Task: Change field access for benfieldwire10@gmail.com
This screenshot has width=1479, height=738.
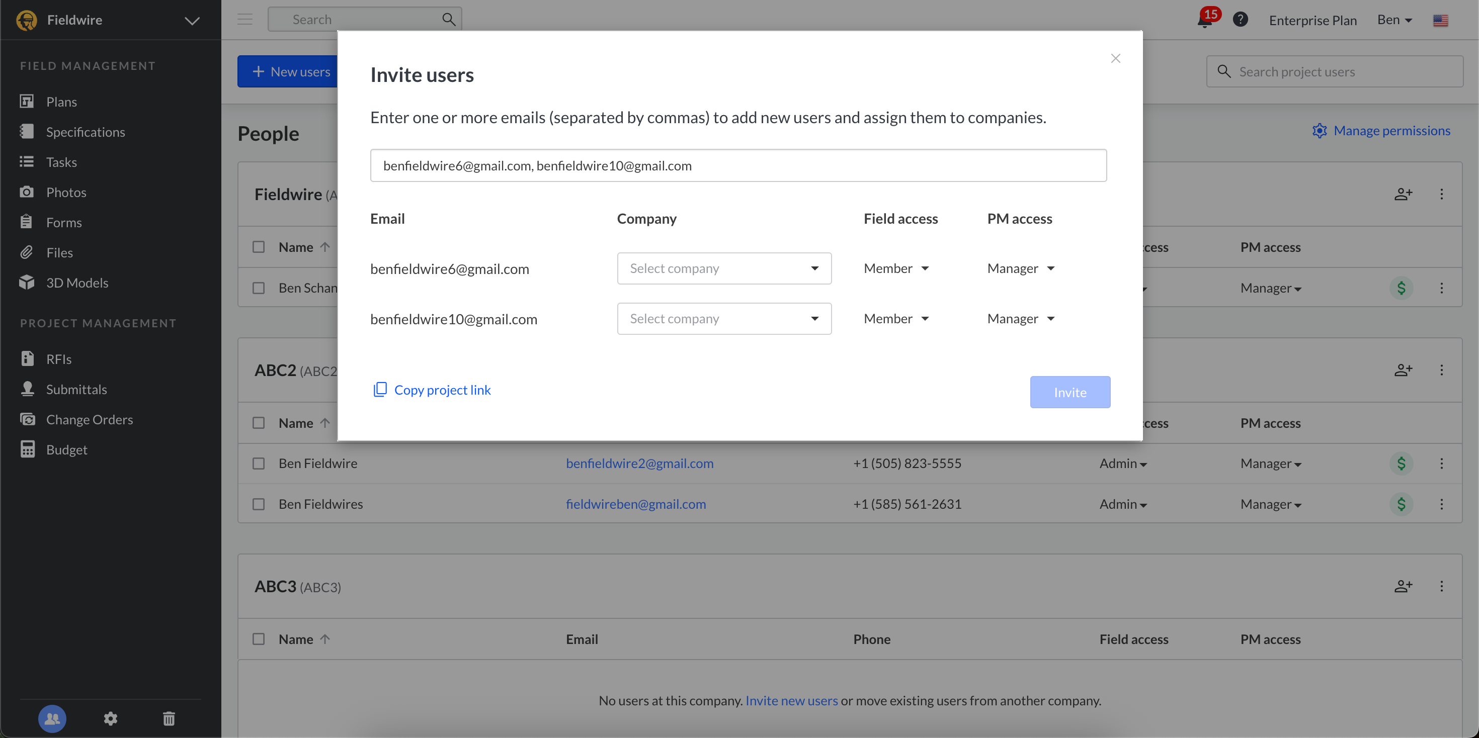Action: click(x=896, y=319)
